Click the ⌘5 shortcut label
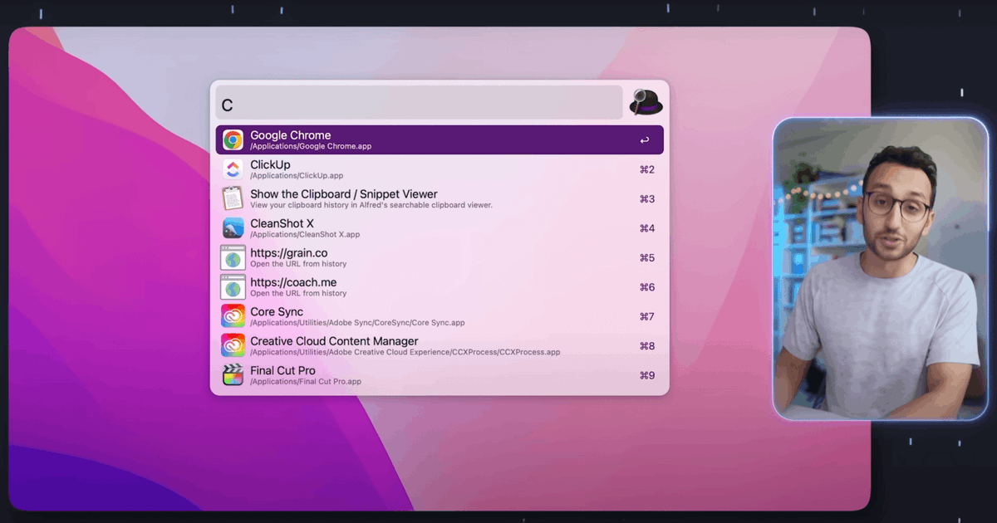 coord(647,258)
